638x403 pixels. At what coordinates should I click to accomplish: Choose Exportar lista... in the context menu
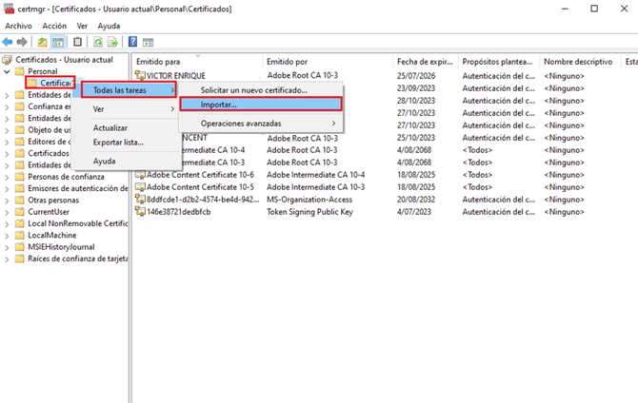coord(126,143)
